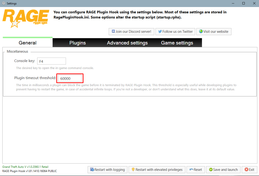Click the Twitter bird icon
The width and height of the screenshot is (259, 176).
[x=160, y=32]
